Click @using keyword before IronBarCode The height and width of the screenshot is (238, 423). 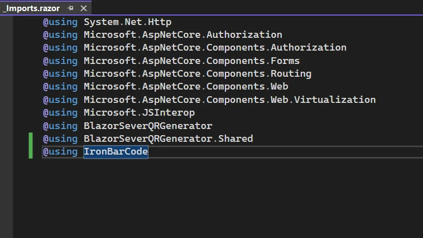pos(60,152)
